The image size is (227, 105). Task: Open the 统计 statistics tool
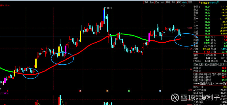162,2
